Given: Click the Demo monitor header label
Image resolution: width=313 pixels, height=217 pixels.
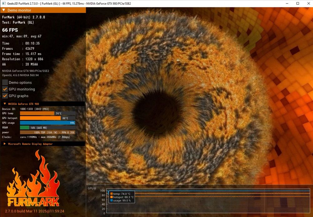Looking at the screenshot, I should [x=19, y=10].
